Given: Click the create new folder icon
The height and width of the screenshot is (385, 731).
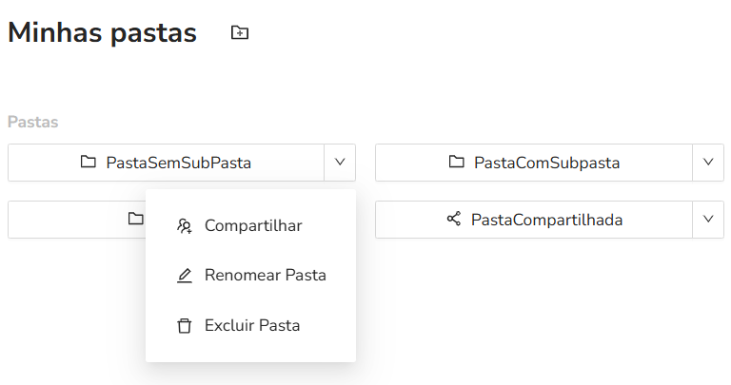Looking at the screenshot, I should click(x=240, y=33).
